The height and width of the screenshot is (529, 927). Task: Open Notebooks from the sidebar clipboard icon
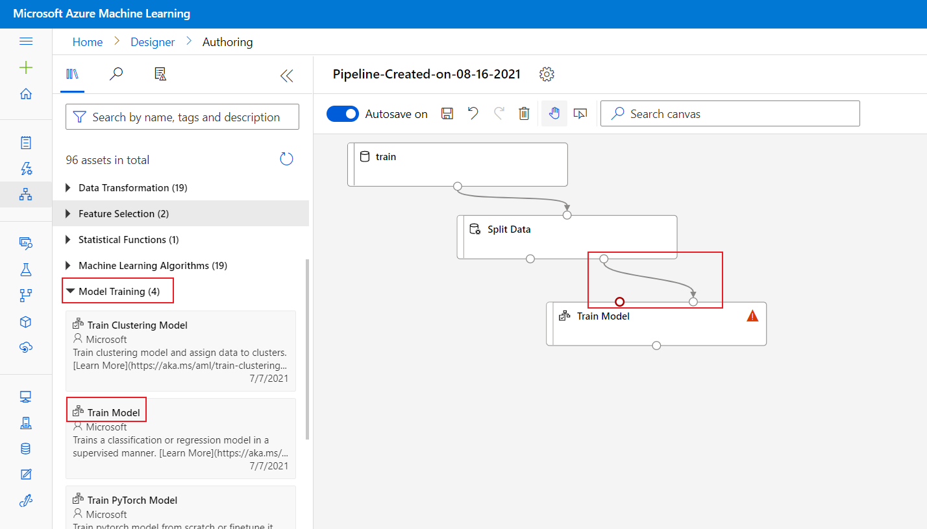[x=26, y=143]
